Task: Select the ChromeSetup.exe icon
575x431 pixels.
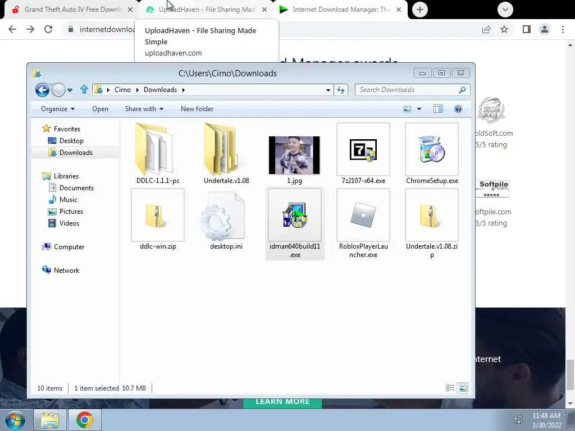Action: (432, 149)
